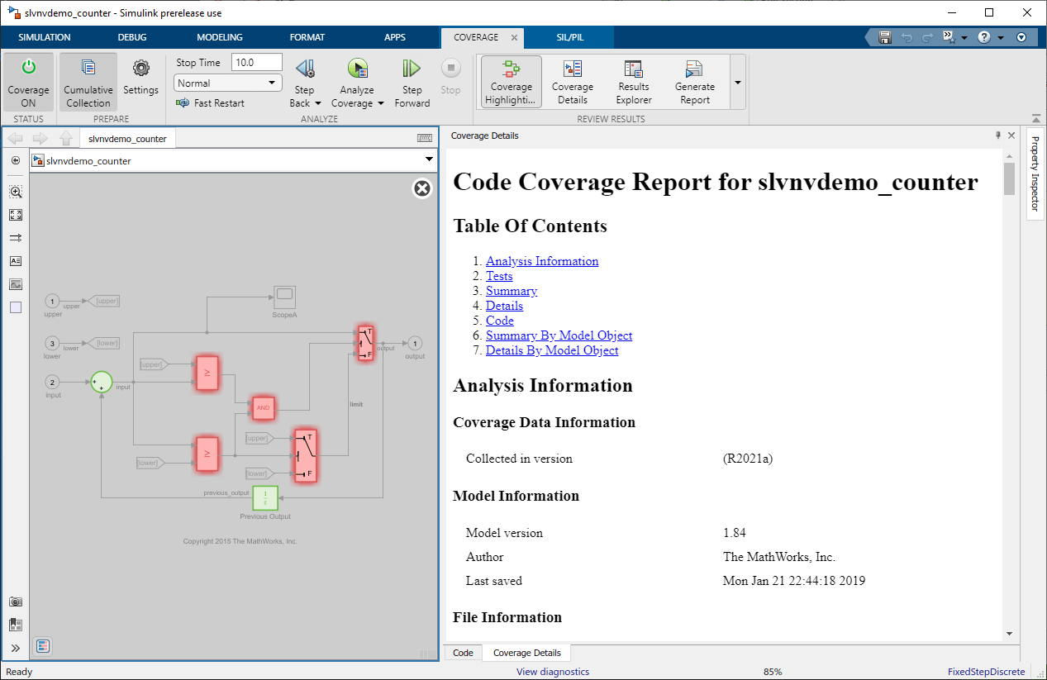The image size is (1047, 680).
Task: Click the ScopeA block
Action: 285,297
